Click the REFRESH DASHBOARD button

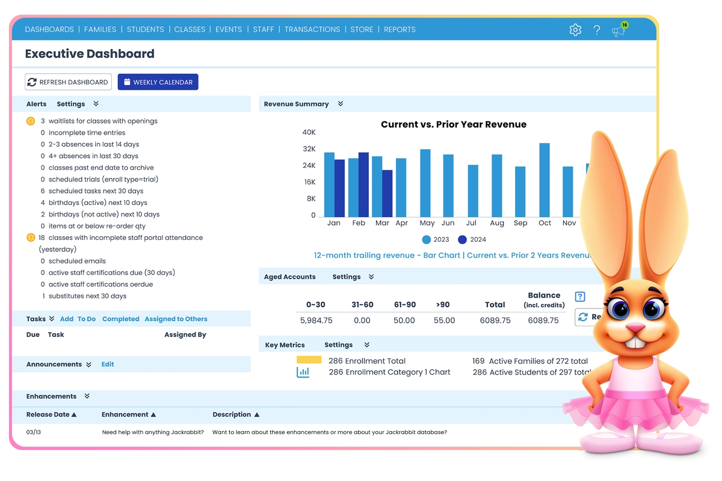click(x=67, y=82)
